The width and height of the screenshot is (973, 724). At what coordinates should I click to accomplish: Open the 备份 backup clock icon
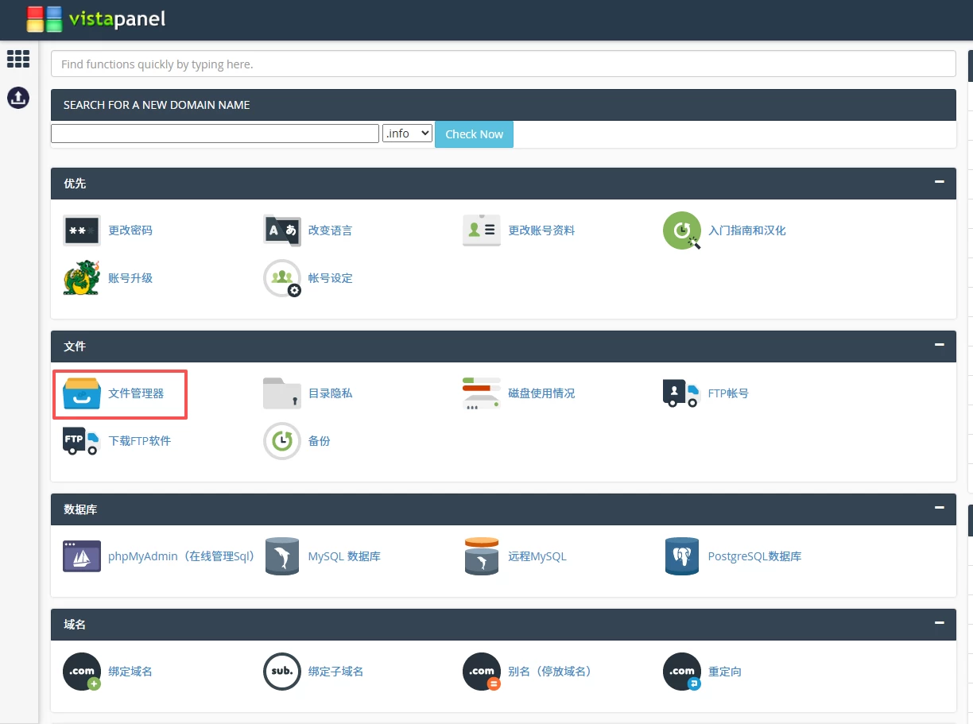[x=282, y=441]
